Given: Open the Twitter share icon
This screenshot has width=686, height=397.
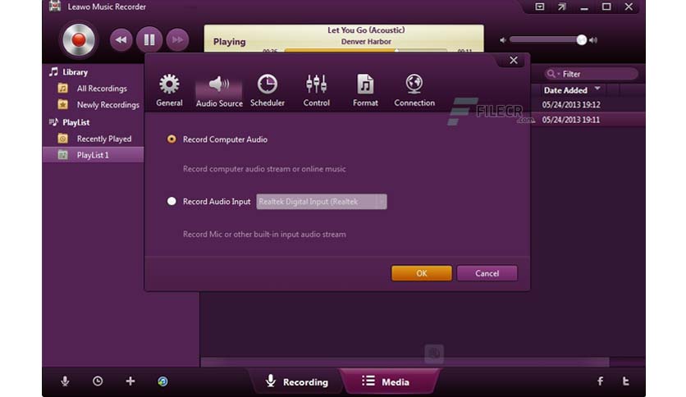Looking at the screenshot, I should 626,381.
